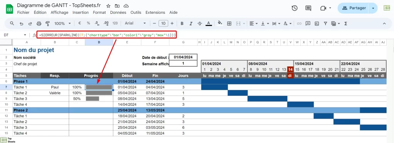
Task: Increase decimal places icon
Action: 106,23
